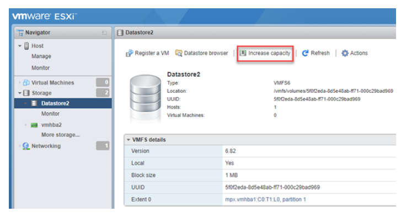Collapse the VMFS details section
This screenshot has width=401, height=217.
(x=129, y=140)
